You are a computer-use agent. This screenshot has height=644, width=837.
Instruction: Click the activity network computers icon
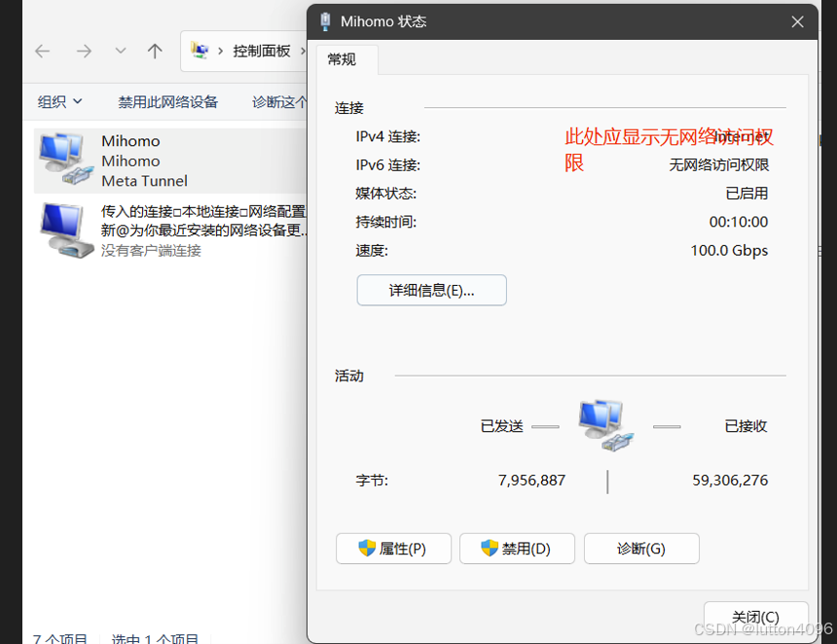606,425
